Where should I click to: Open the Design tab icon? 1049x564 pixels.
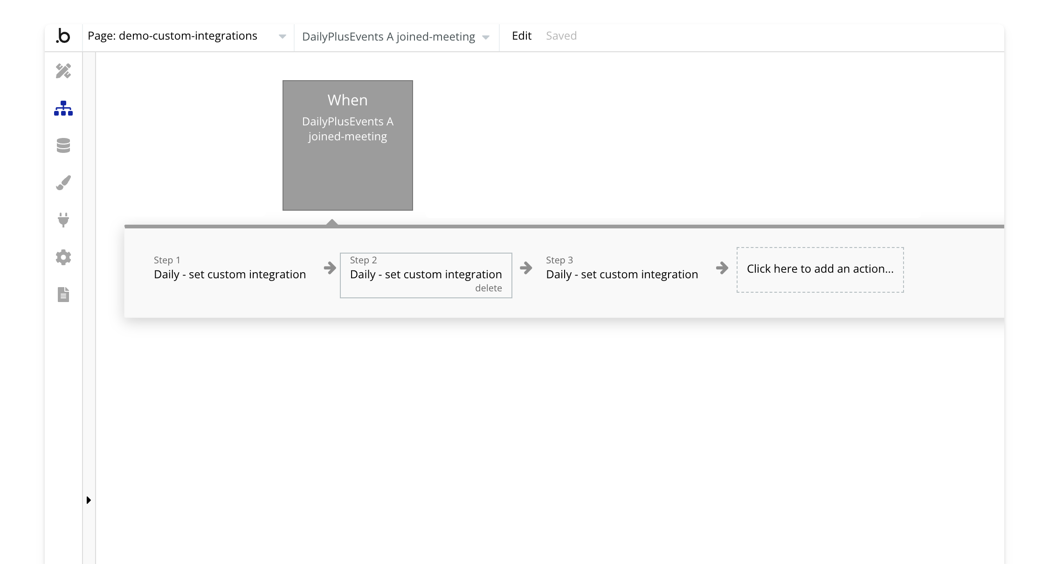click(x=63, y=71)
